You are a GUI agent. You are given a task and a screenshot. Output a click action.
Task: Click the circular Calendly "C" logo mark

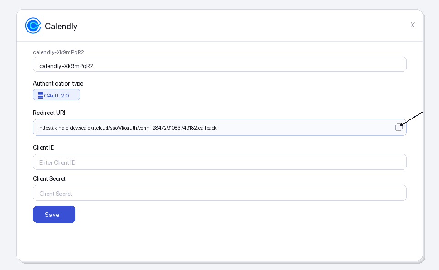pyautogui.click(x=32, y=26)
